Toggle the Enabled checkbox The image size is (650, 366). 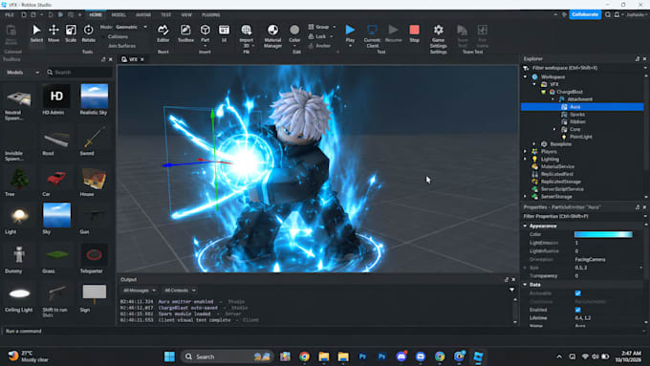coord(577,310)
